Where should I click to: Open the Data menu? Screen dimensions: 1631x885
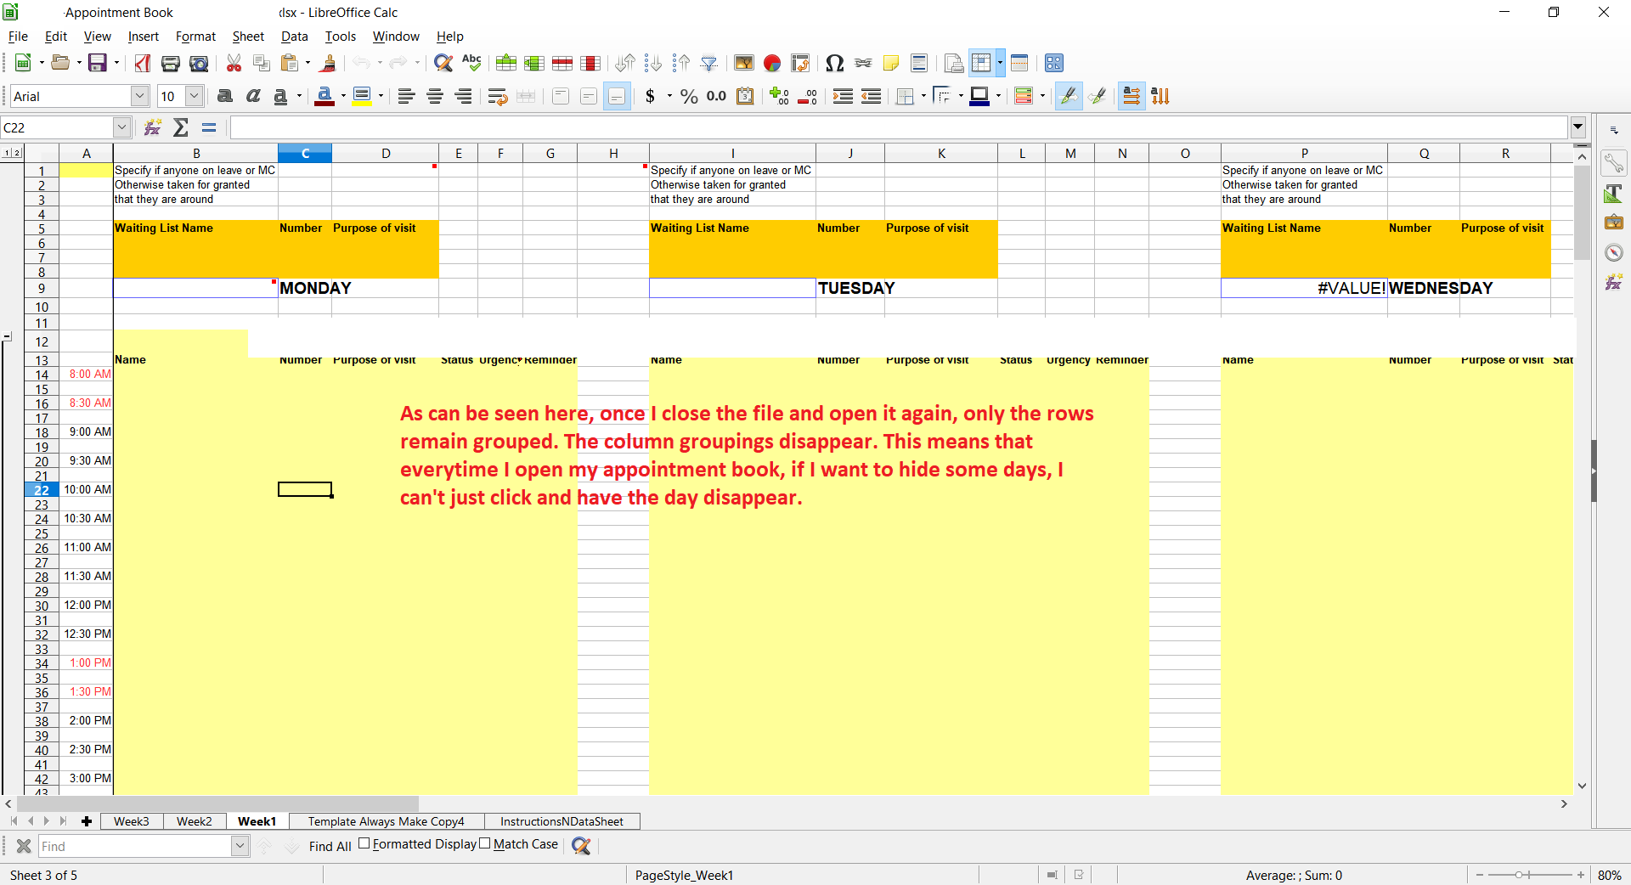294,37
